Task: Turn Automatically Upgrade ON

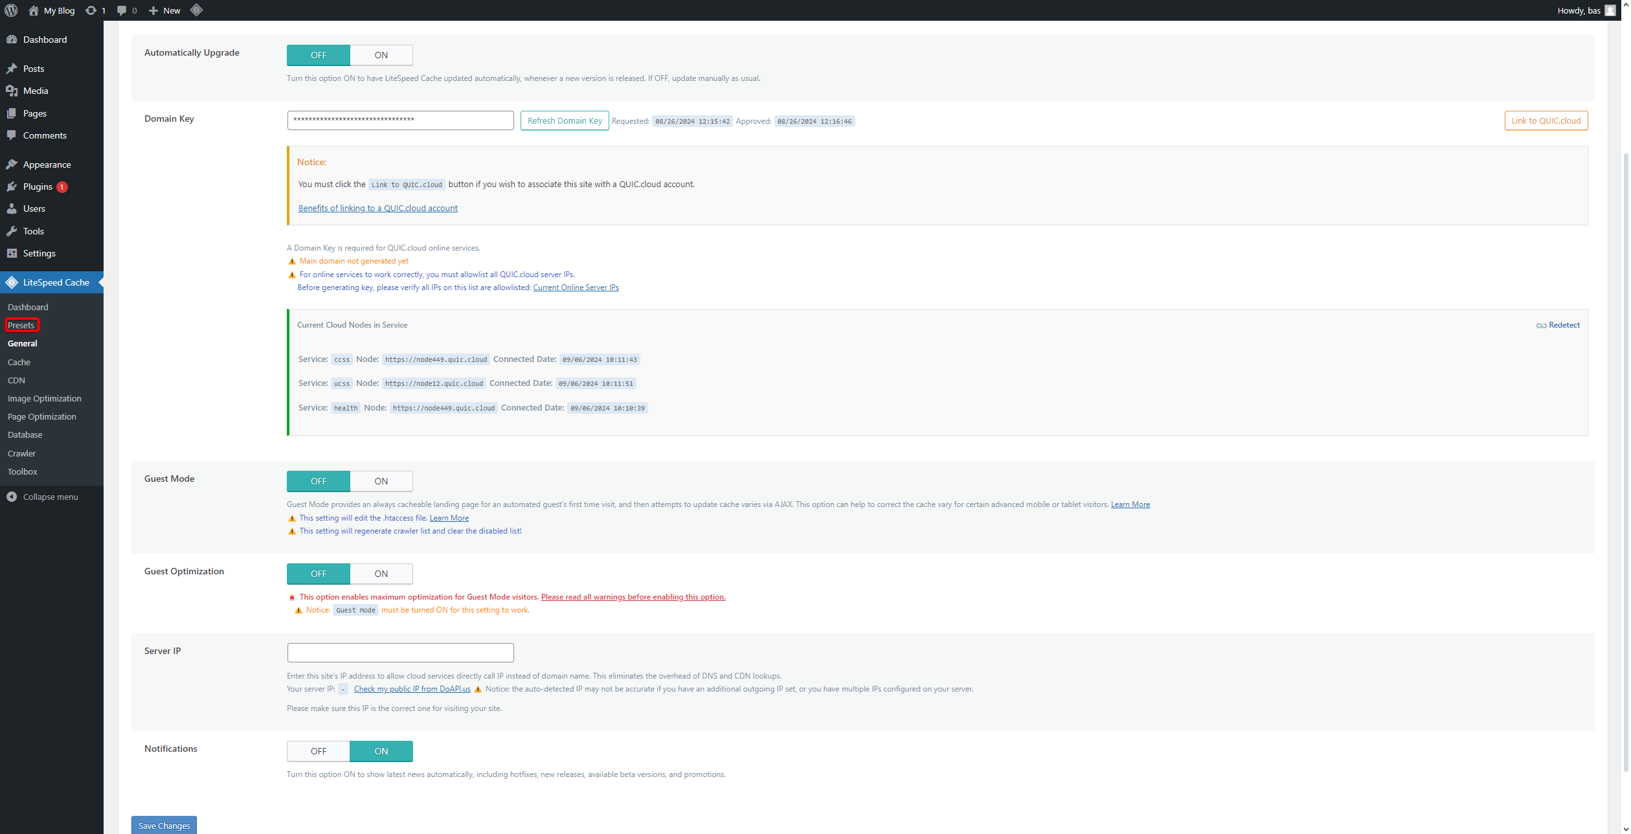Action: coord(381,55)
